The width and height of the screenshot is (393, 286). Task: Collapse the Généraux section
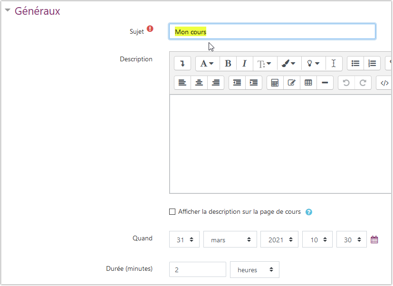8,11
